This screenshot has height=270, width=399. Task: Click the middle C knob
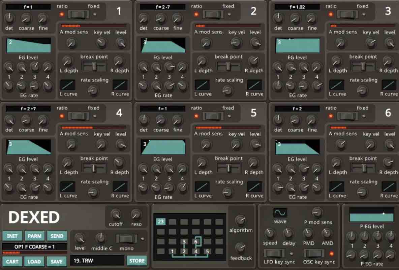[101, 238]
